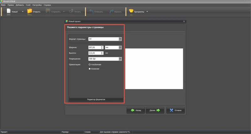This screenshot has width=251, height=134.
Task: Click the Назад button
Action: tap(136, 110)
